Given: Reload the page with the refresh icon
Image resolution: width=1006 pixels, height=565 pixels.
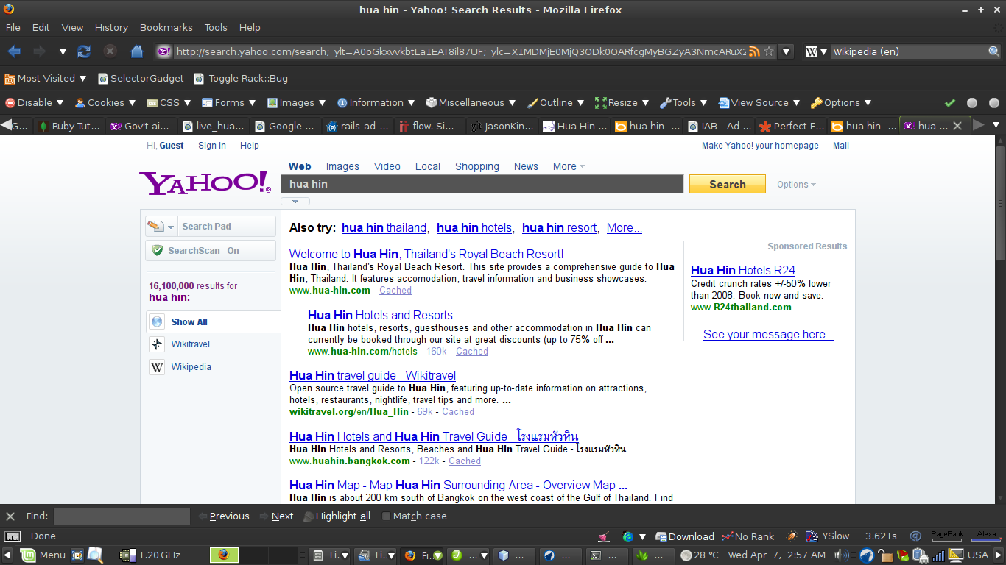Looking at the screenshot, I should (84, 51).
